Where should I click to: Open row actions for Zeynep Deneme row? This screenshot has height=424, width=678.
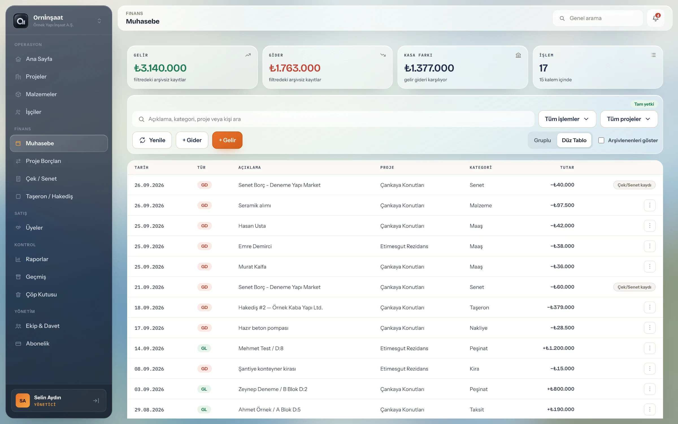pos(650,389)
